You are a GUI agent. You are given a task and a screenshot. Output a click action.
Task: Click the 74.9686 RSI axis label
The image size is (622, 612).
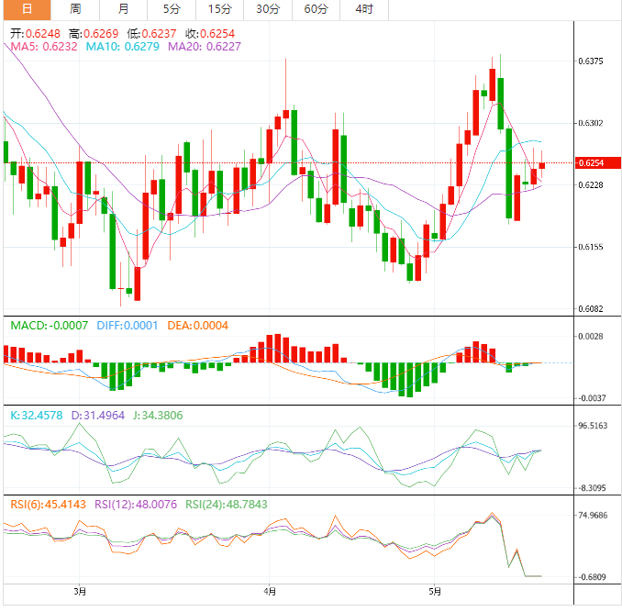pyautogui.click(x=593, y=516)
